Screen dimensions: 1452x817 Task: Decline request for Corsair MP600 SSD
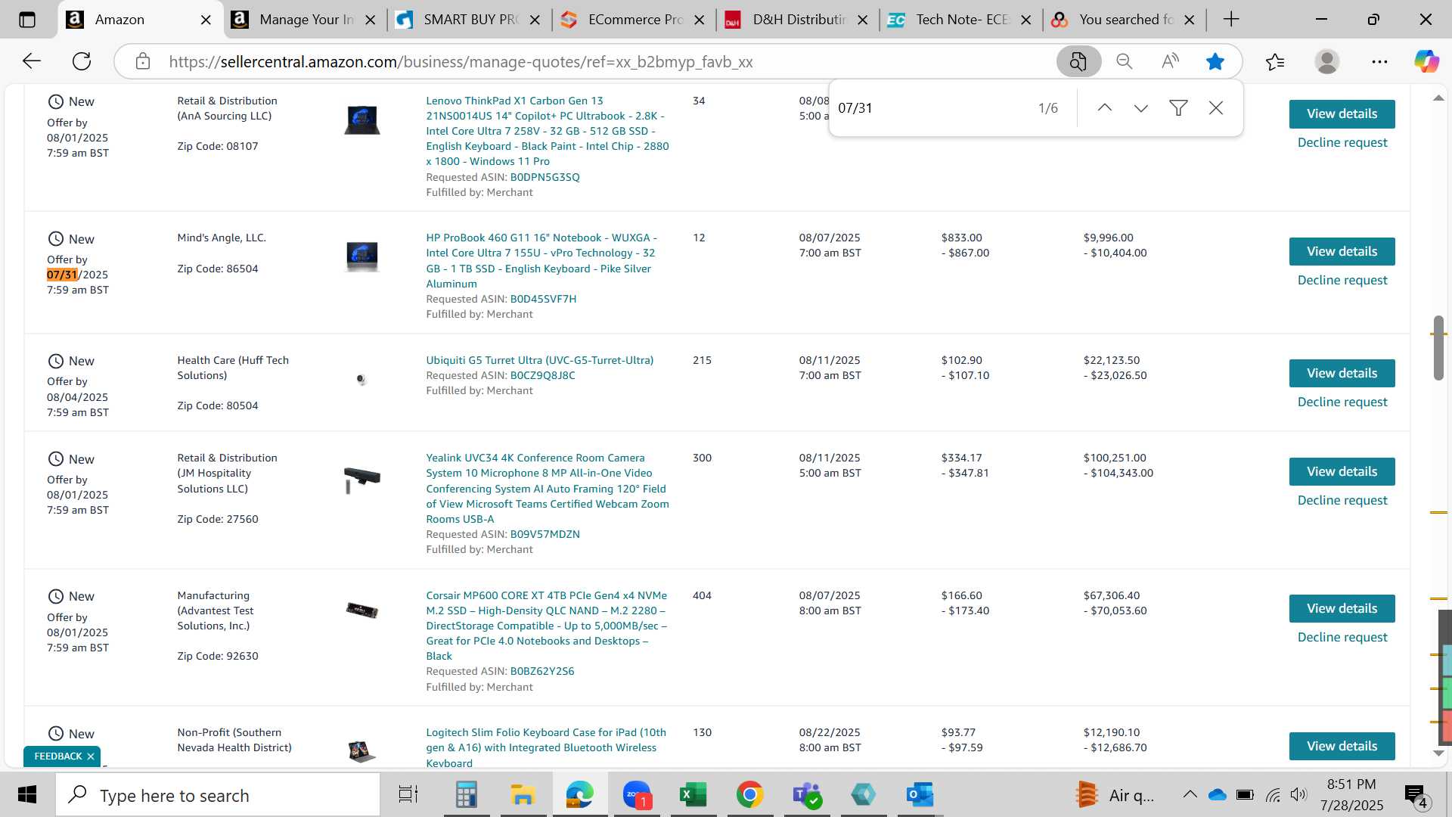coord(1342,638)
